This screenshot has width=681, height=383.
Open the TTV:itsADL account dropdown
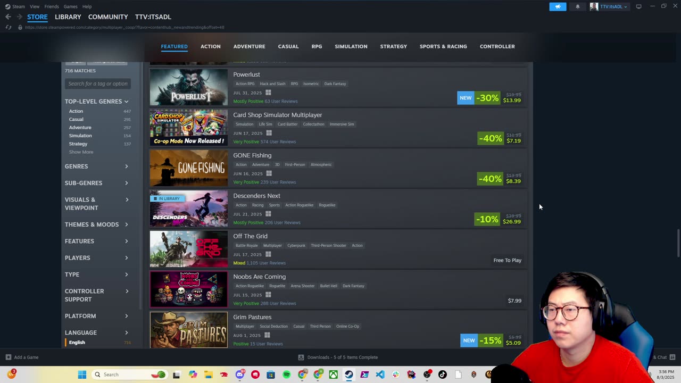[x=609, y=6]
